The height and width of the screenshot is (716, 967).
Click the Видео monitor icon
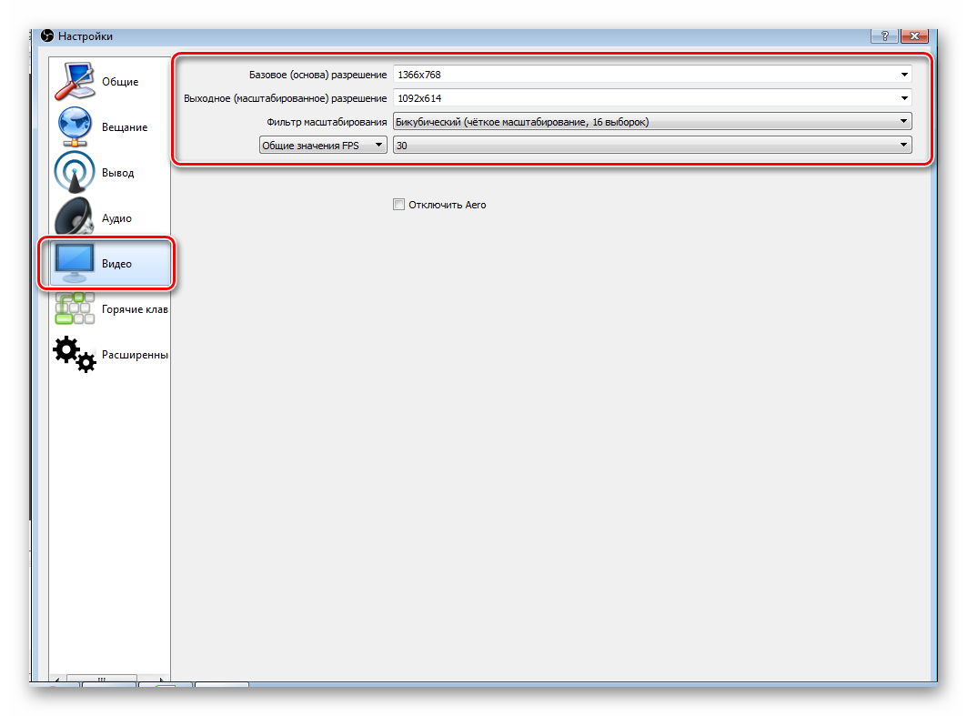pyautogui.click(x=75, y=263)
